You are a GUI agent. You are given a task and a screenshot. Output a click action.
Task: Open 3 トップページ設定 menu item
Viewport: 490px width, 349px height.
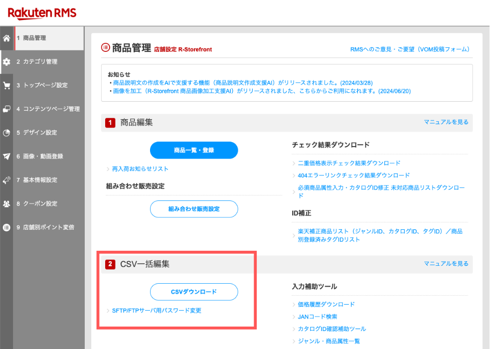49,85
